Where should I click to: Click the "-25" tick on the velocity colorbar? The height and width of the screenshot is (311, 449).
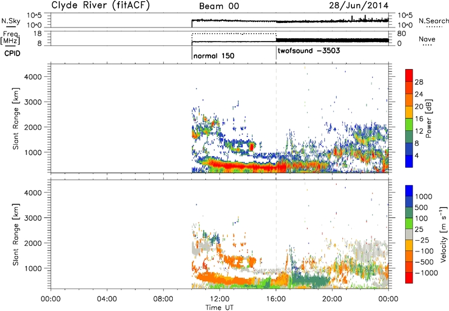click(422, 240)
